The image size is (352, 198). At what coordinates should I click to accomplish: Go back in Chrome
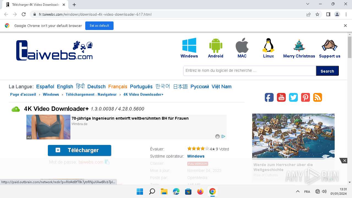(6, 14)
